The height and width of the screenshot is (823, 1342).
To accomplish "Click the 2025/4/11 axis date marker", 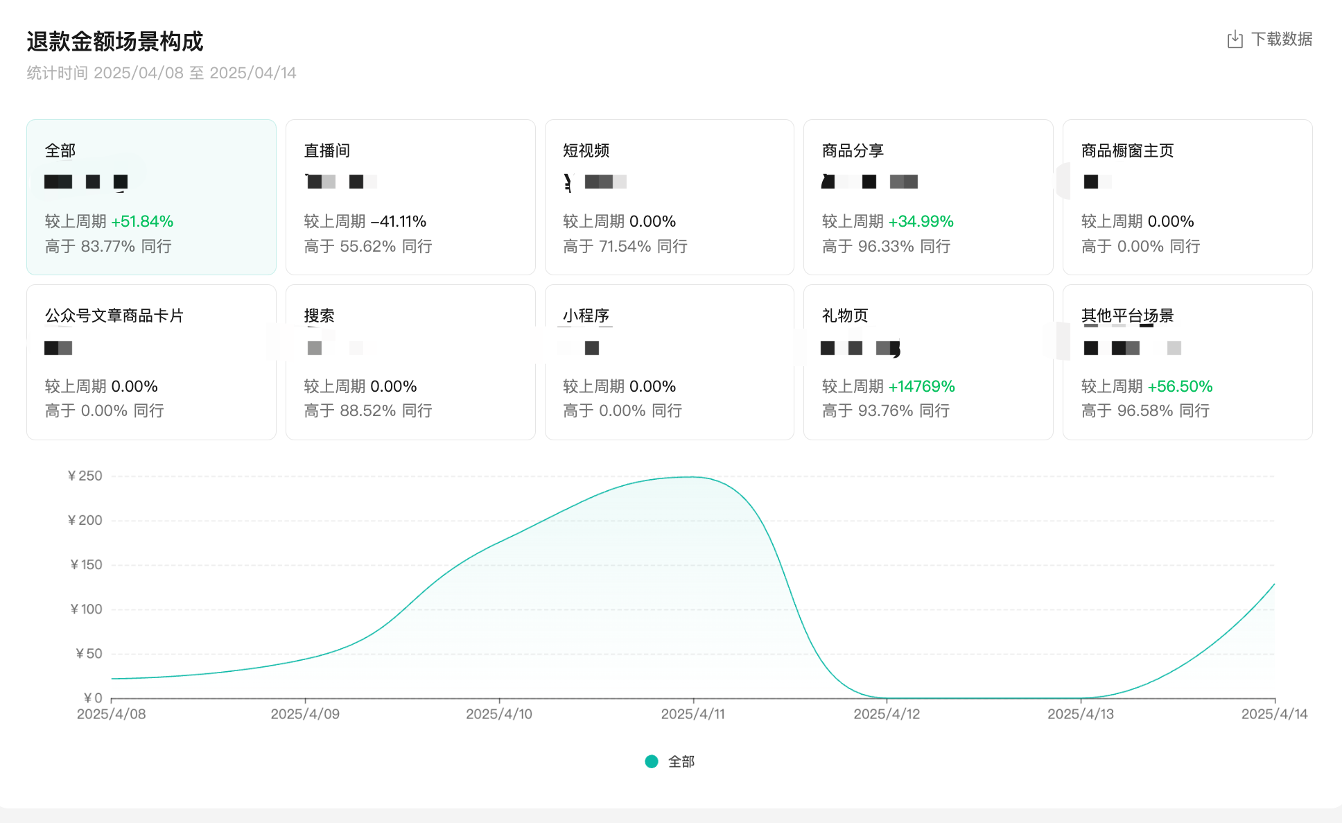I will pos(692,713).
